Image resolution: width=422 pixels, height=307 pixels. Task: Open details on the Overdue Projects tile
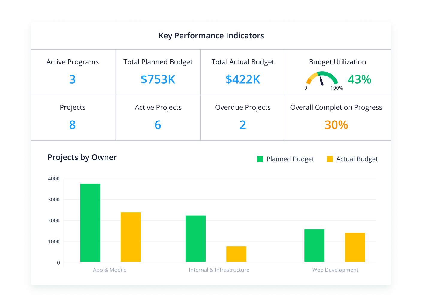(x=243, y=118)
